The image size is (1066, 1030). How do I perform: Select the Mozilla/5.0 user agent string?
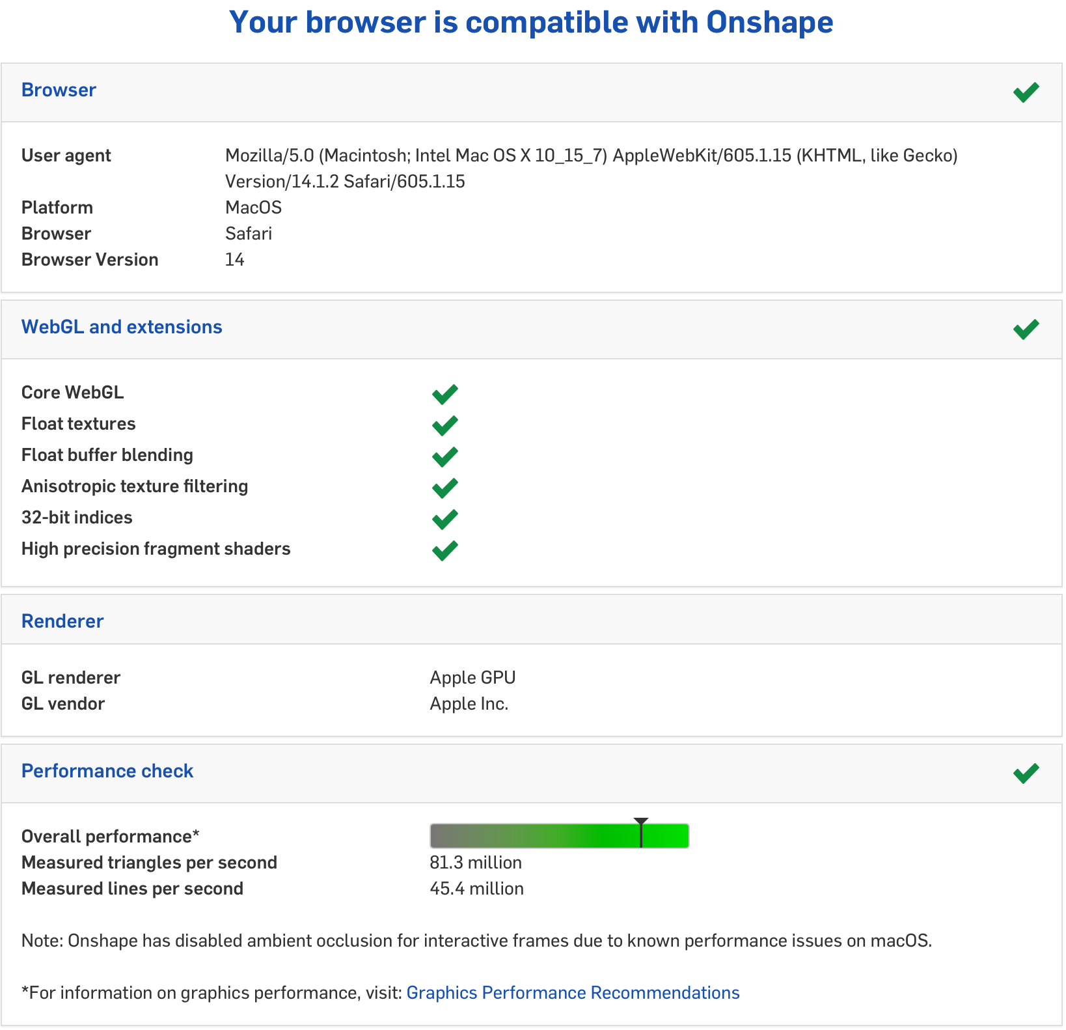pyautogui.click(x=591, y=168)
